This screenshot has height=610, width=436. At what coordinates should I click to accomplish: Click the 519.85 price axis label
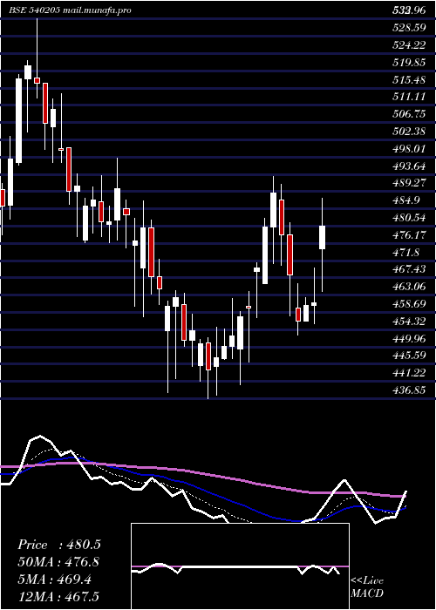[x=409, y=62]
